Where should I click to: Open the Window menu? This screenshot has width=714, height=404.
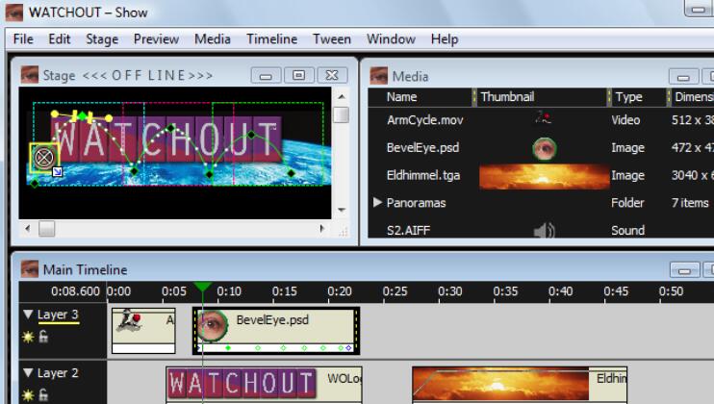391,39
